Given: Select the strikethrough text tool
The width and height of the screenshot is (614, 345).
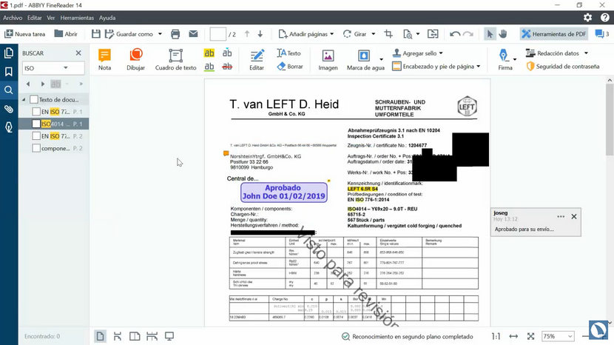Looking at the screenshot, I should (227, 67).
